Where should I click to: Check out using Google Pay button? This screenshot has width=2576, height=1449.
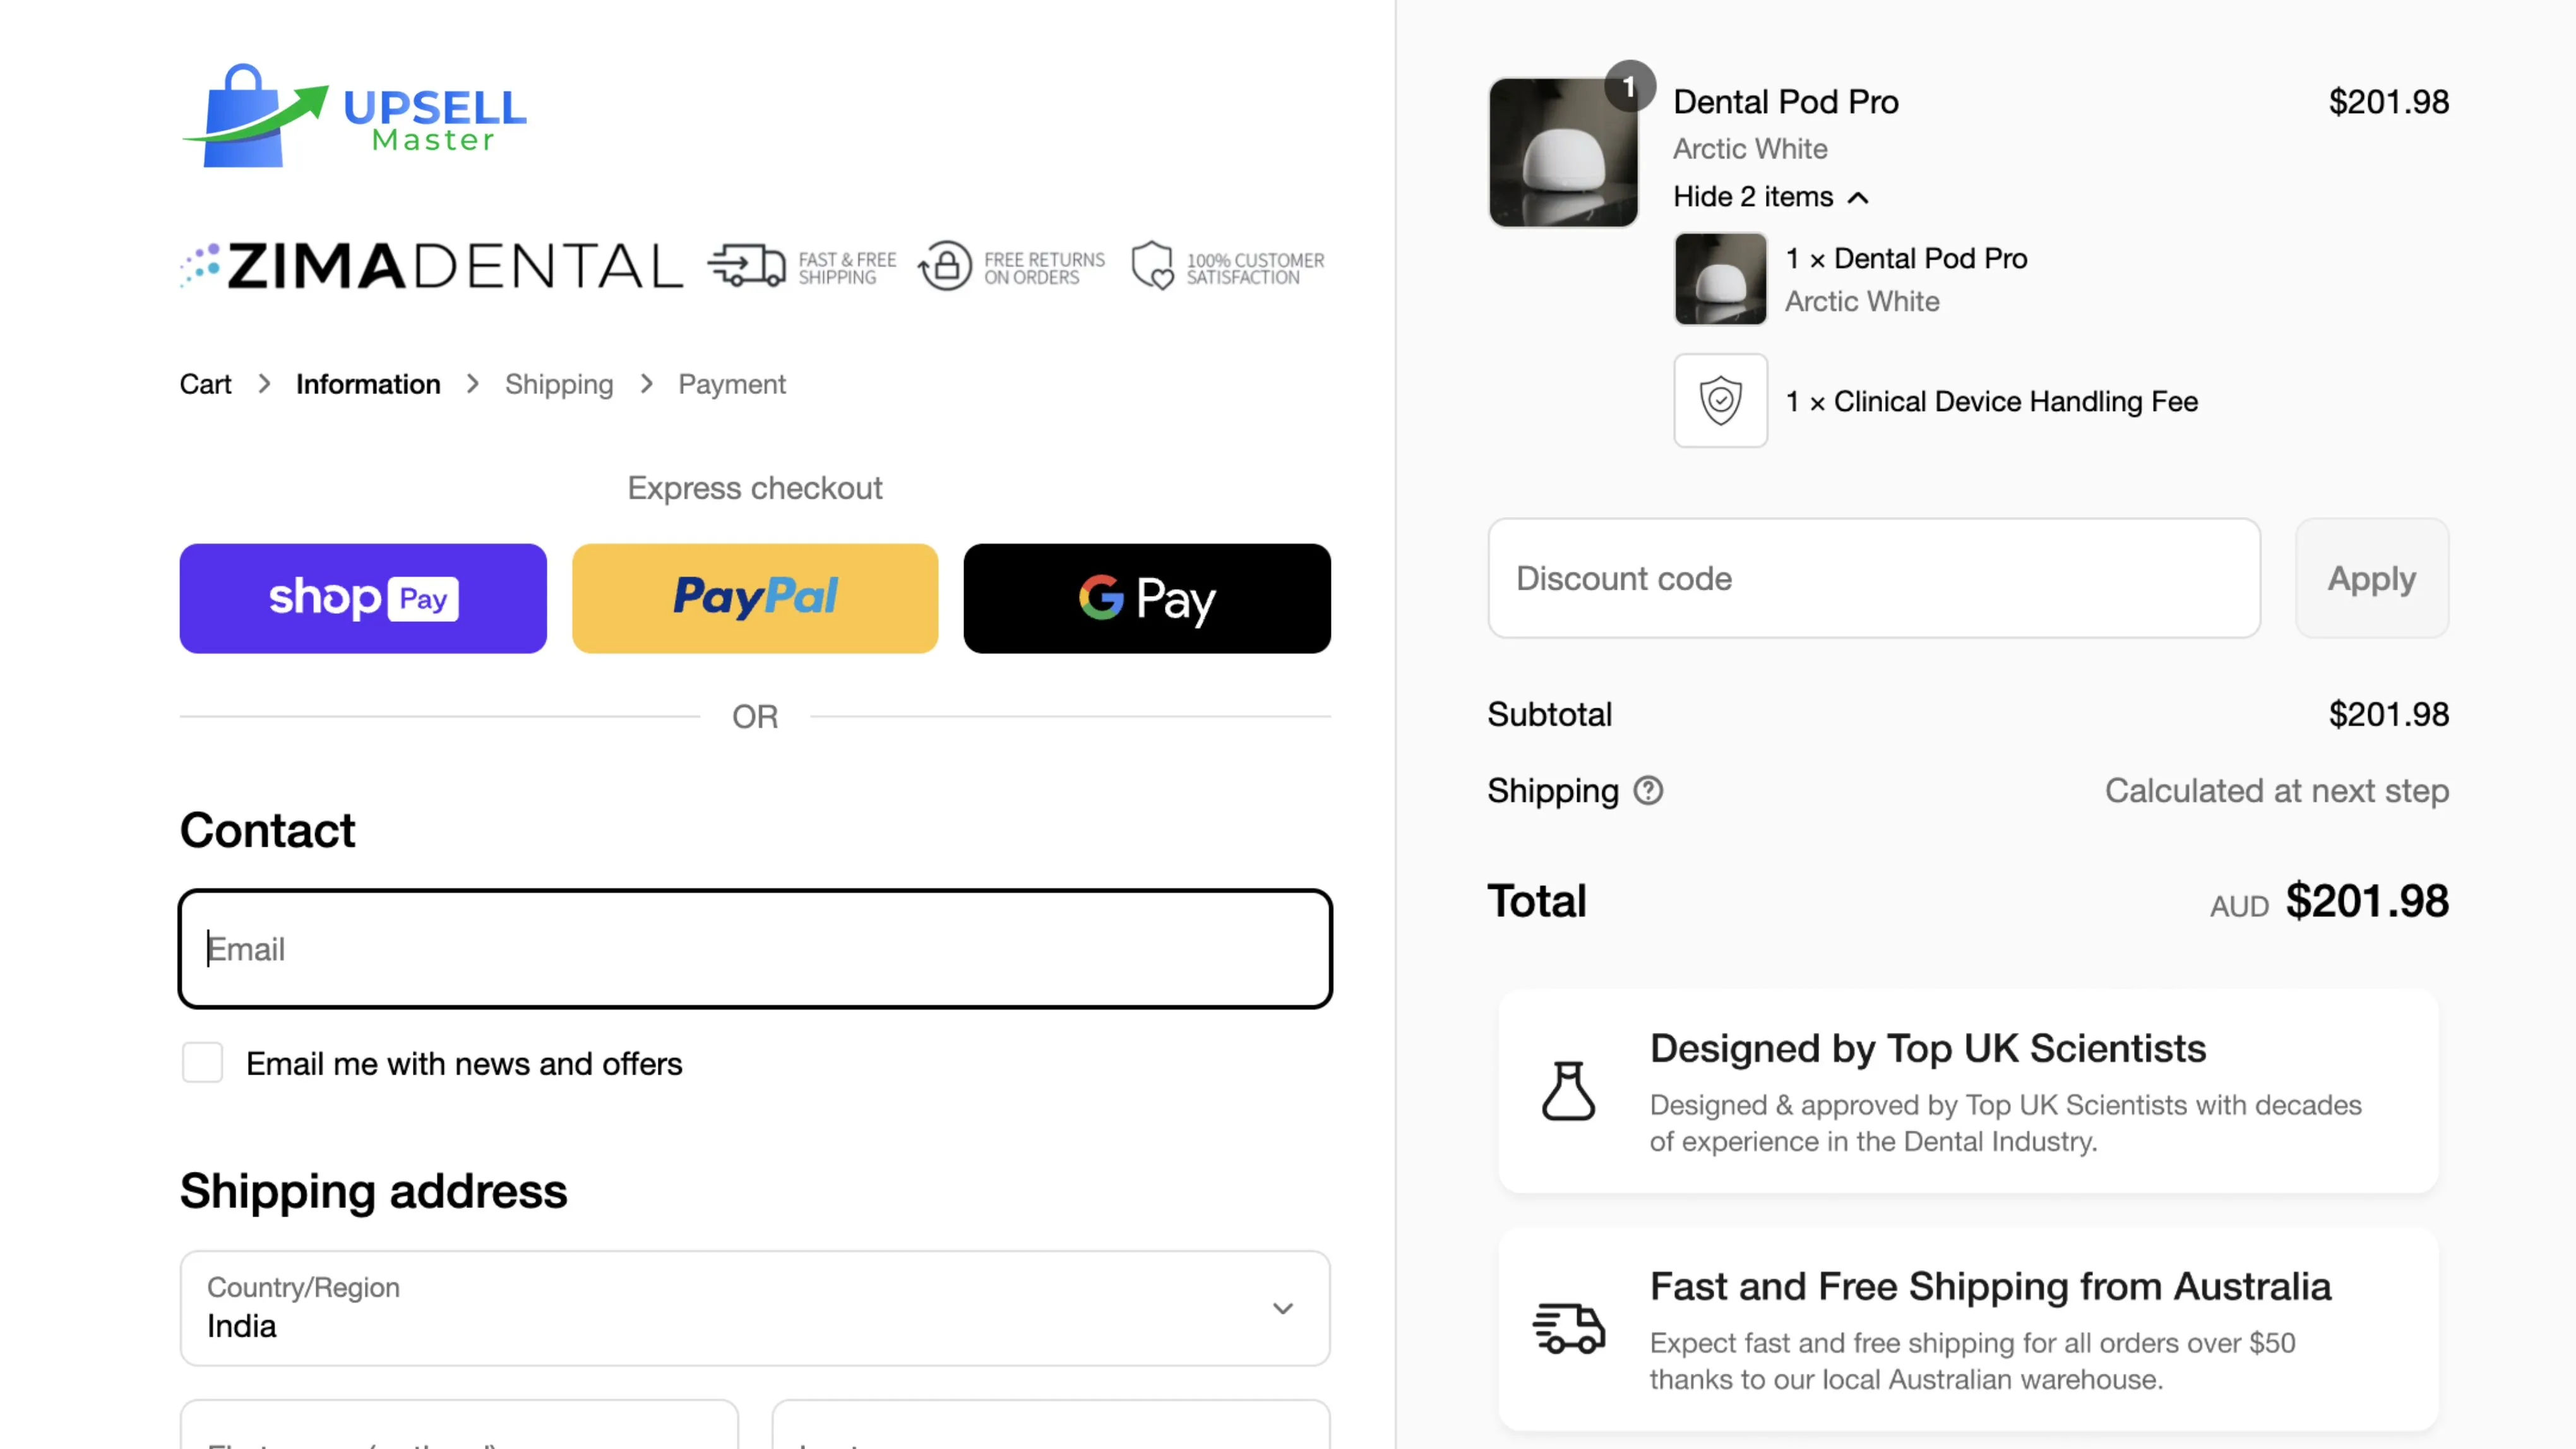tap(1147, 598)
